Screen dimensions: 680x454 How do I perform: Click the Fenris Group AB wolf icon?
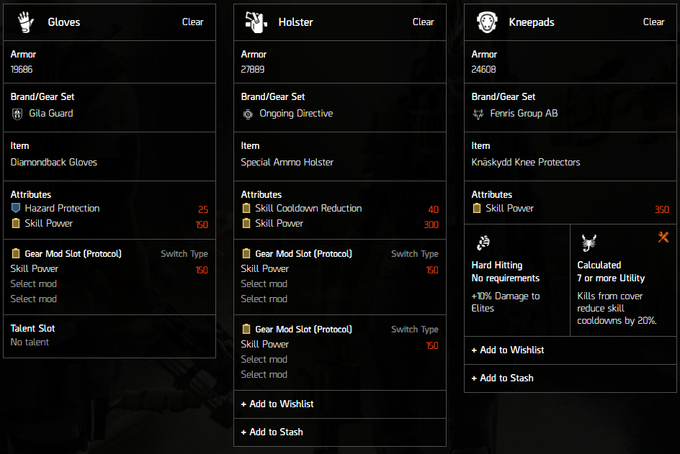(x=478, y=114)
